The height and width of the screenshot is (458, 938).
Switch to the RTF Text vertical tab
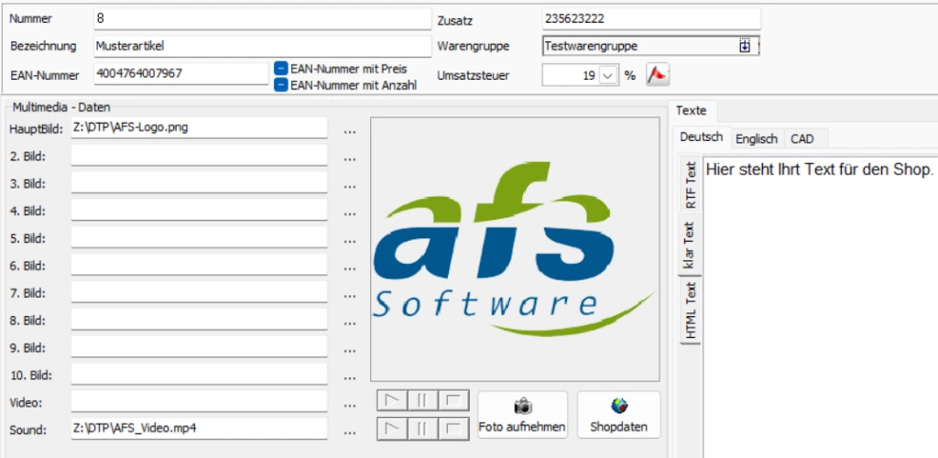tap(691, 184)
